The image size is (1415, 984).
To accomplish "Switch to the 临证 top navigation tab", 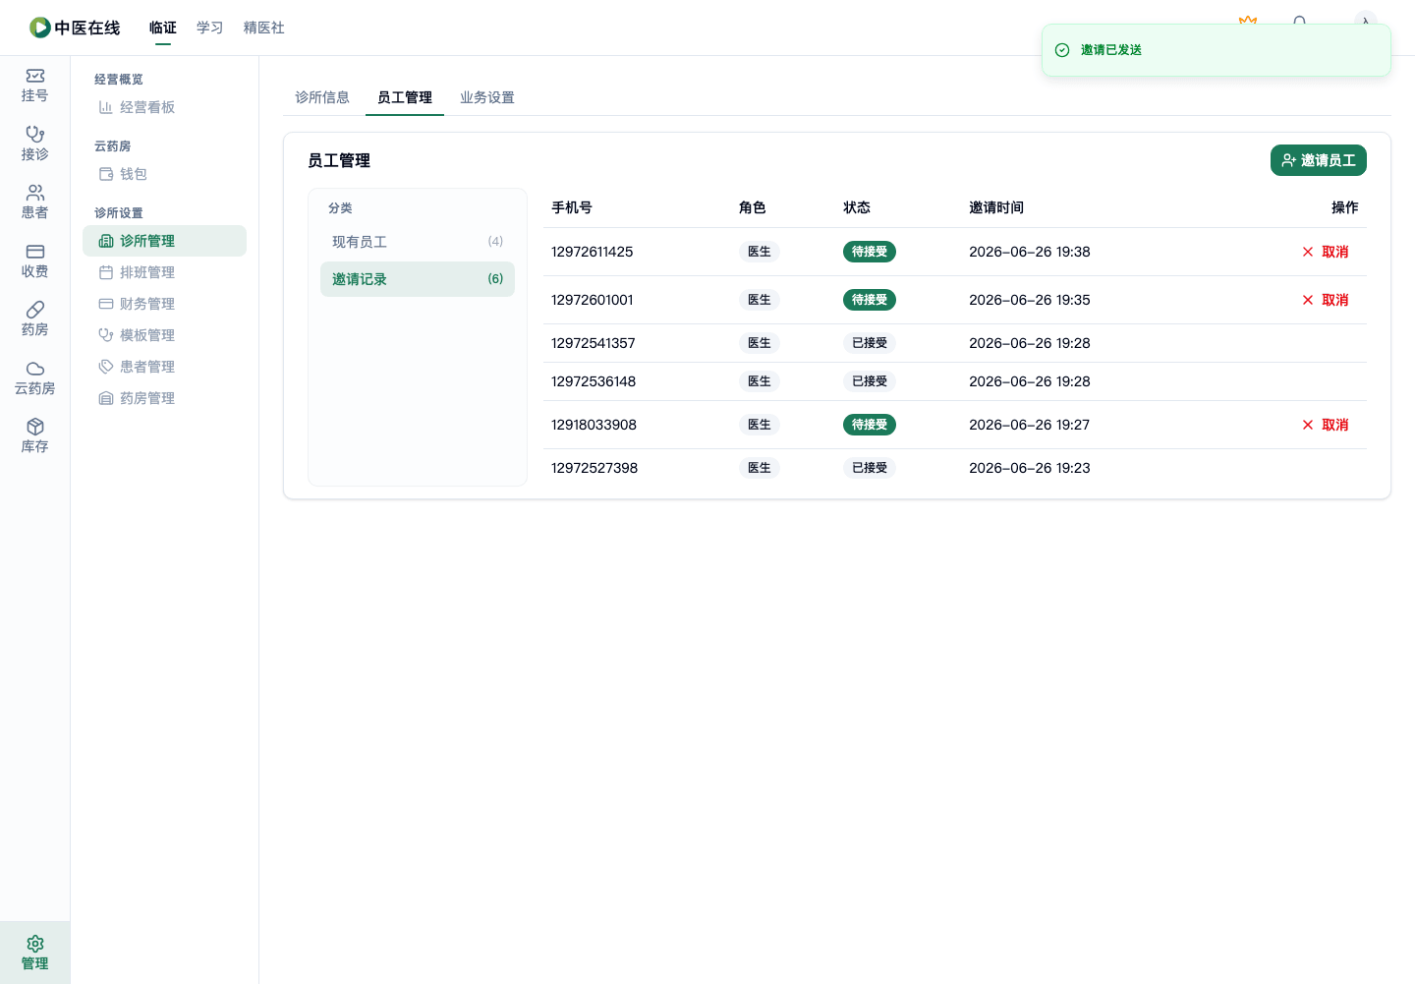I will 163,28.
